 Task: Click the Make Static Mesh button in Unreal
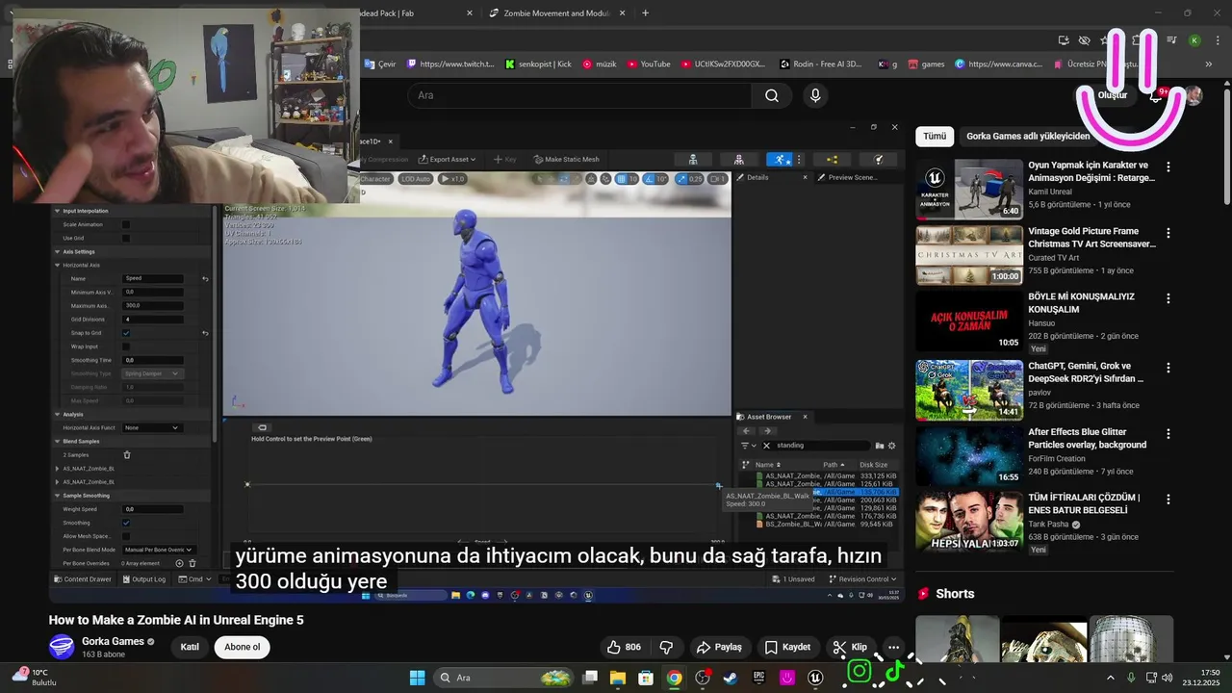(566, 159)
